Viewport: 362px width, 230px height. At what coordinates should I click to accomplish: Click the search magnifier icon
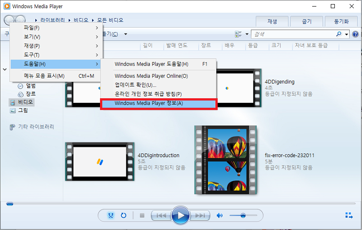tap(338, 34)
